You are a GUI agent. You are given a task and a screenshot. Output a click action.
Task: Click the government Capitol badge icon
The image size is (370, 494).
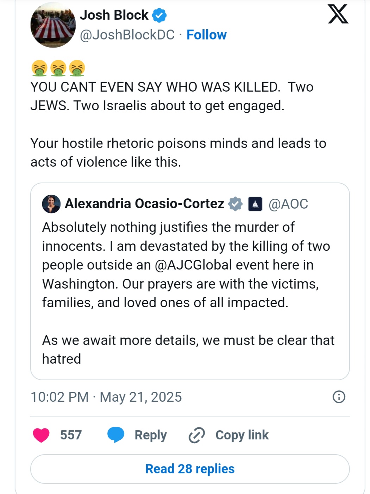pos(255,204)
